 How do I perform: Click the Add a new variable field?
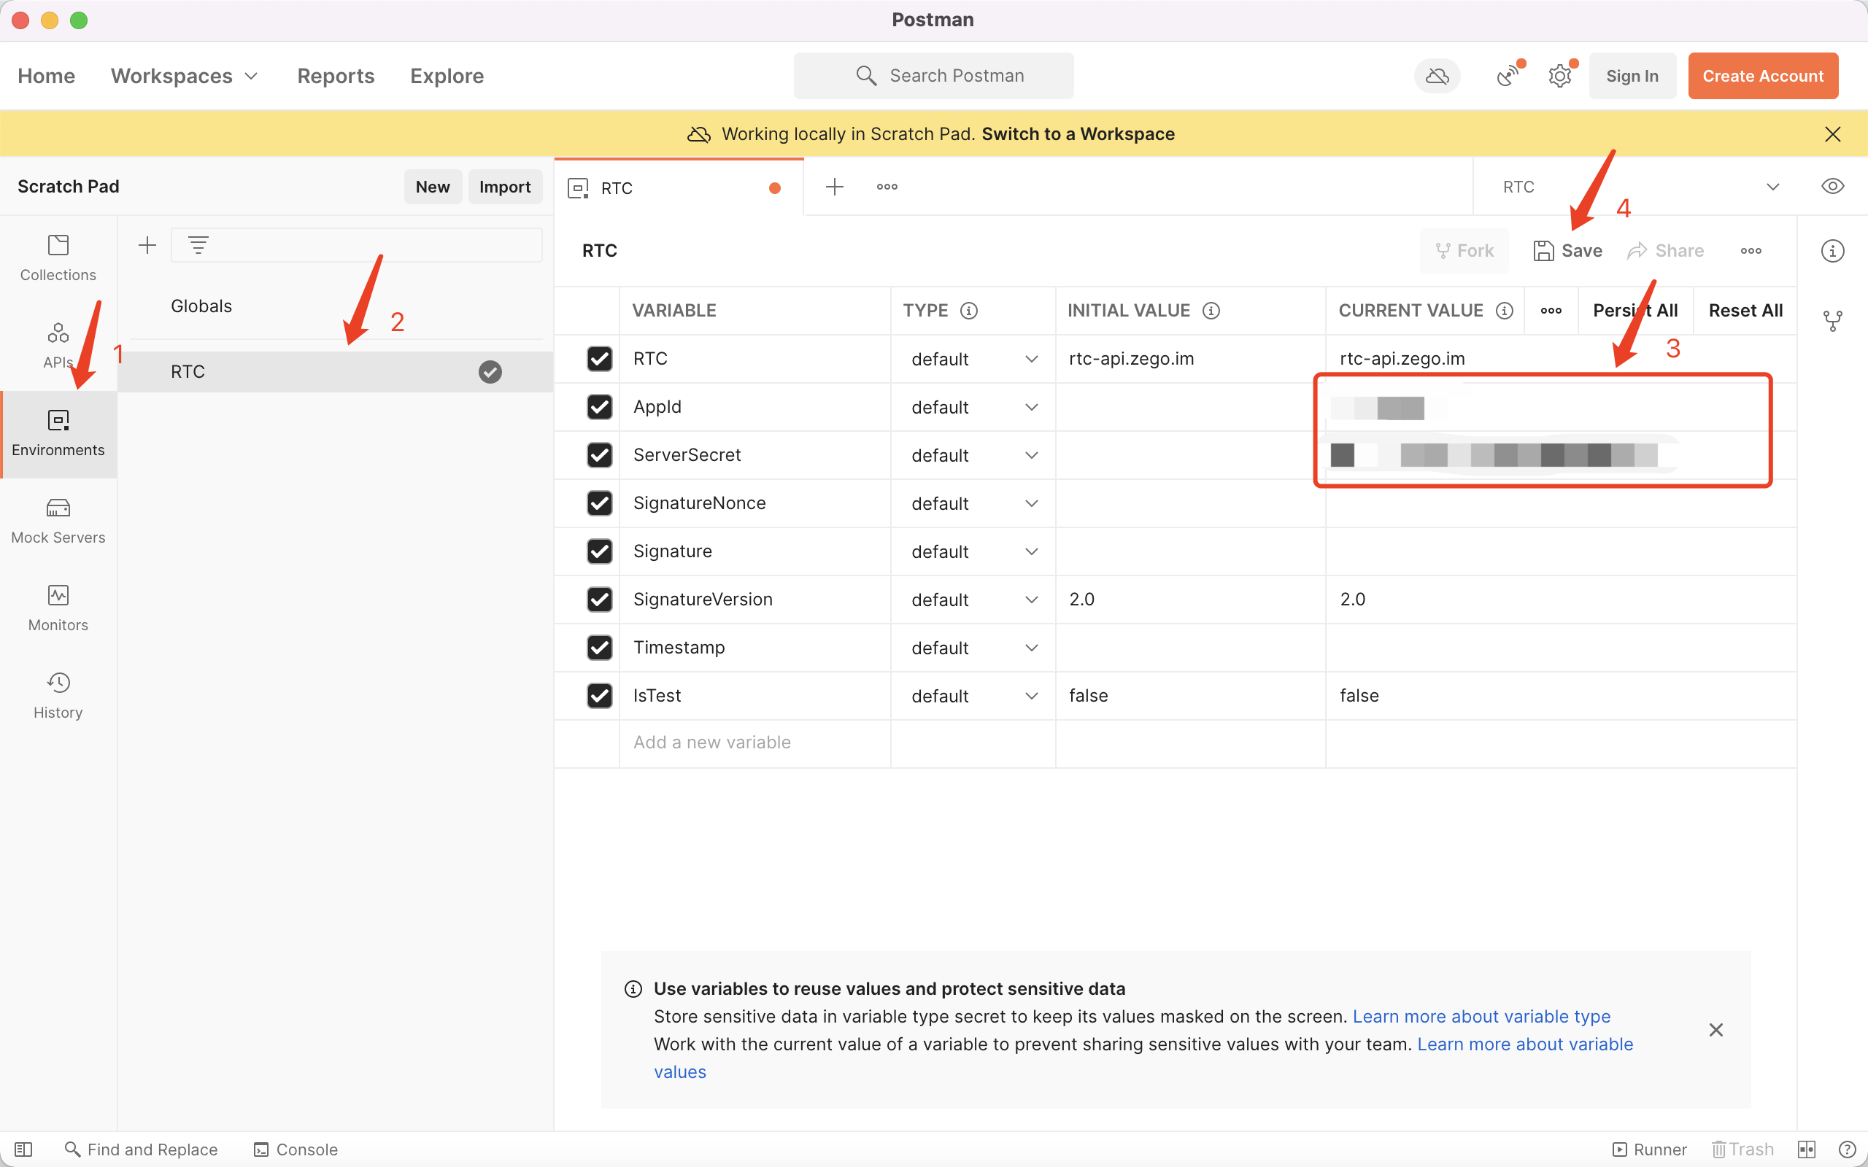click(x=754, y=743)
